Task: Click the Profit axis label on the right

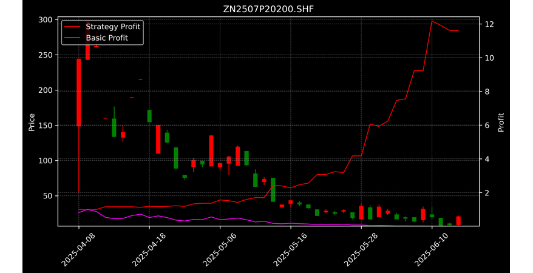Action: 501,122
